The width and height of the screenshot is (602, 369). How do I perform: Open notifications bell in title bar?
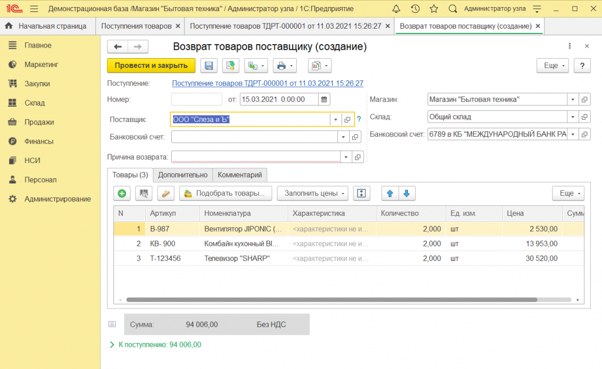[396, 9]
